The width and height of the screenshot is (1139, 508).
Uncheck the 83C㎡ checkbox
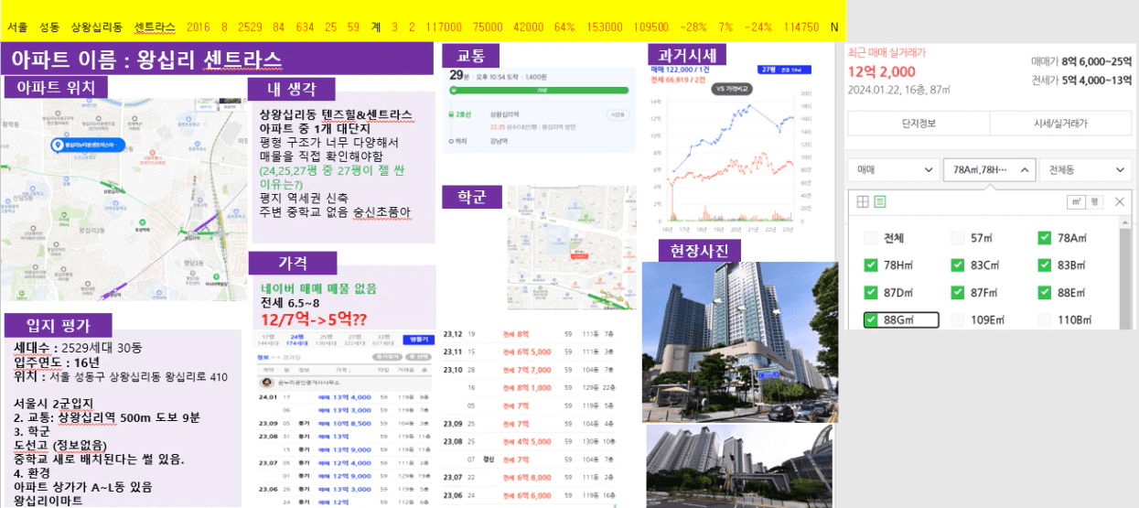[x=957, y=265]
